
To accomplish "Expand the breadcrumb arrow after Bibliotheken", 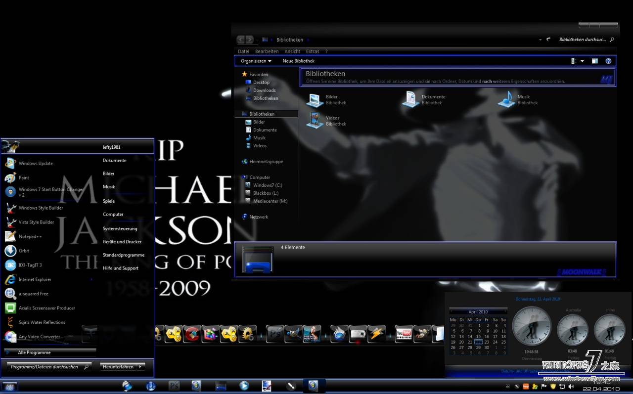I will tap(308, 40).
